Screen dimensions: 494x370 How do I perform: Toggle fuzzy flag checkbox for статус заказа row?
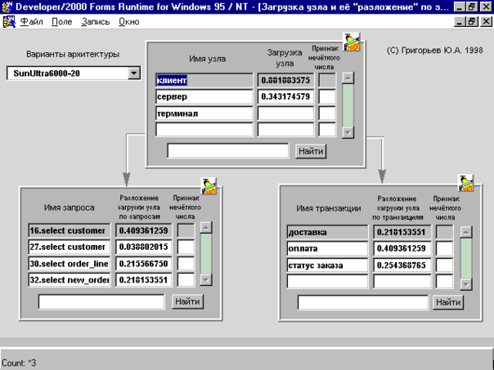pyautogui.click(x=445, y=265)
